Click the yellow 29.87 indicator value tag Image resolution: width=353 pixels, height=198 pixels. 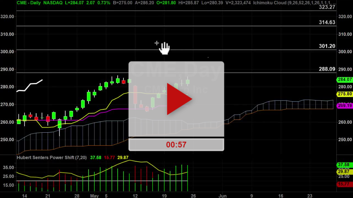(x=344, y=172)
